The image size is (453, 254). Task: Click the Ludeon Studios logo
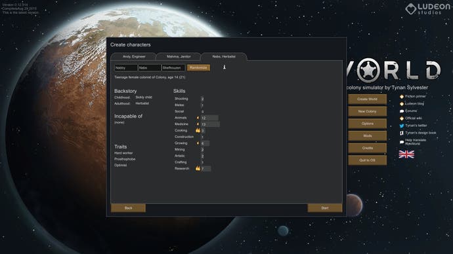[427, 9]
